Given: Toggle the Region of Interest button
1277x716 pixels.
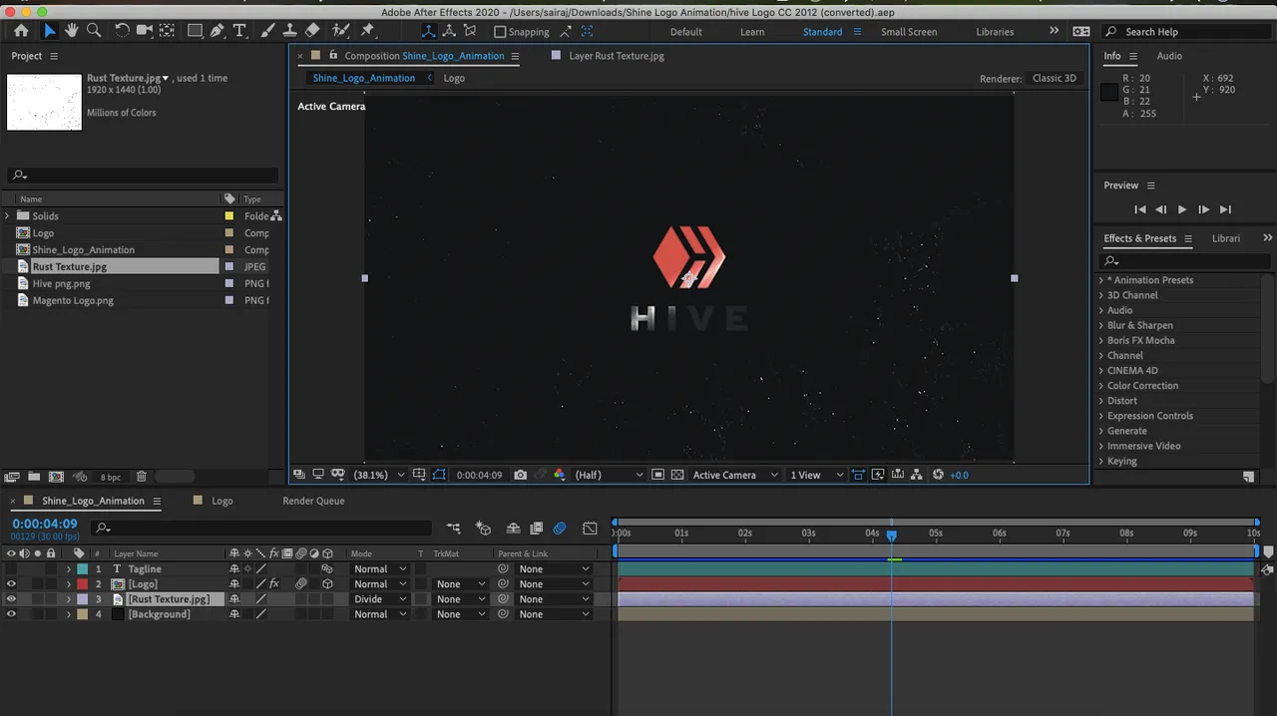Looking at the screenshot, I should point(658,475).
